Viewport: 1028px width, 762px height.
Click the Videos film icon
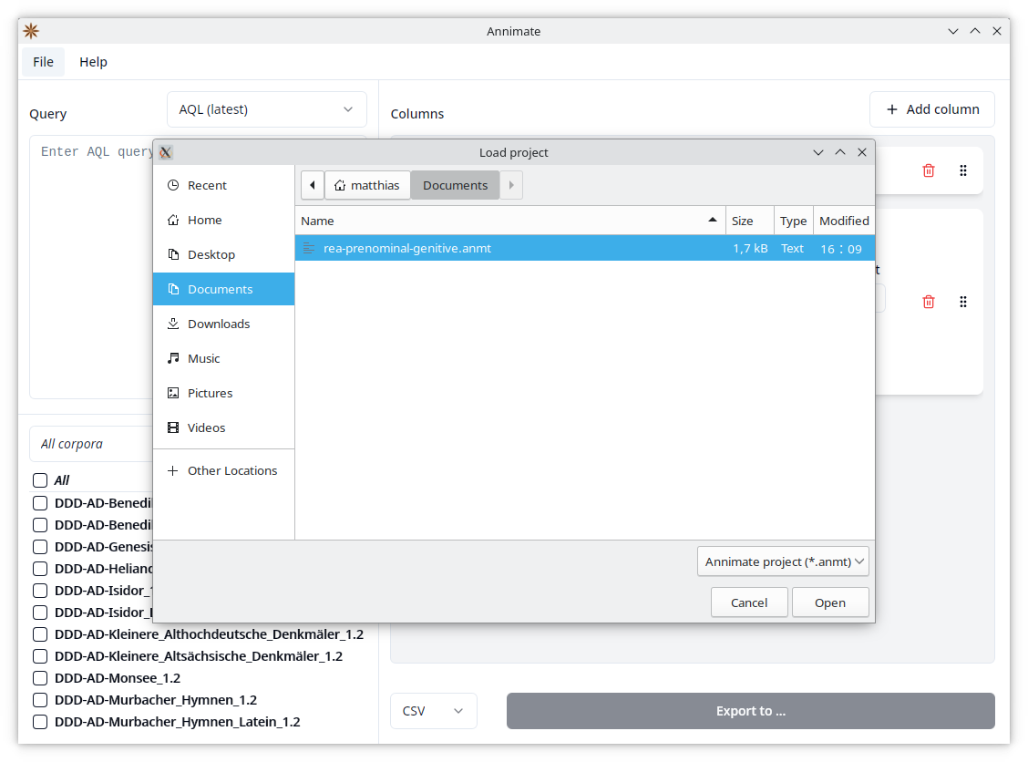pyautogui.click(x=173, y=428)
